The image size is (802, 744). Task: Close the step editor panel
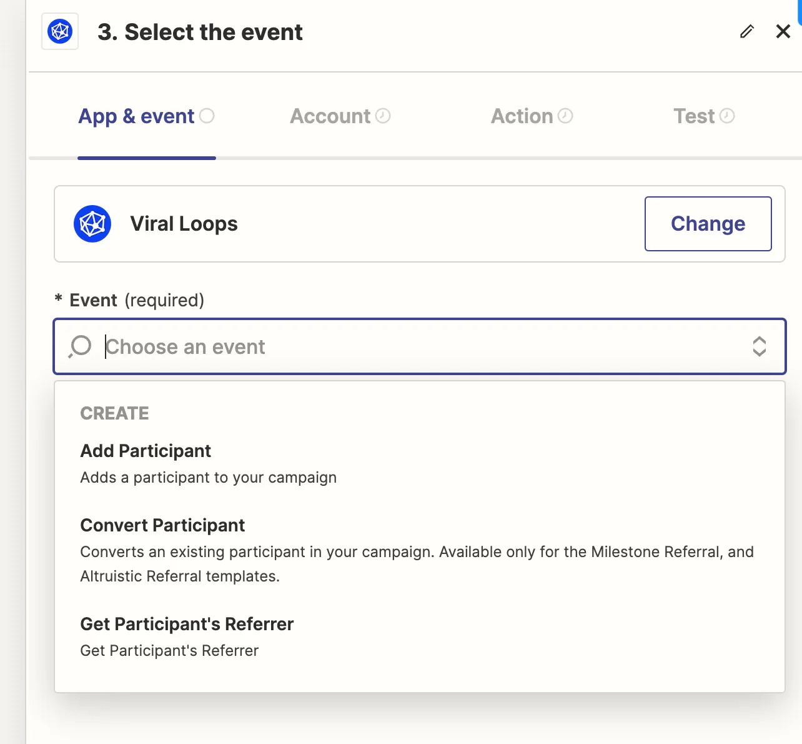tap(783, 31)
